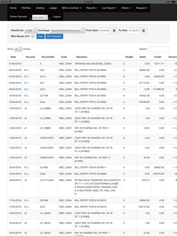Open Online Payment page
This screenshot has width=177, height=236.
(18, 17)
